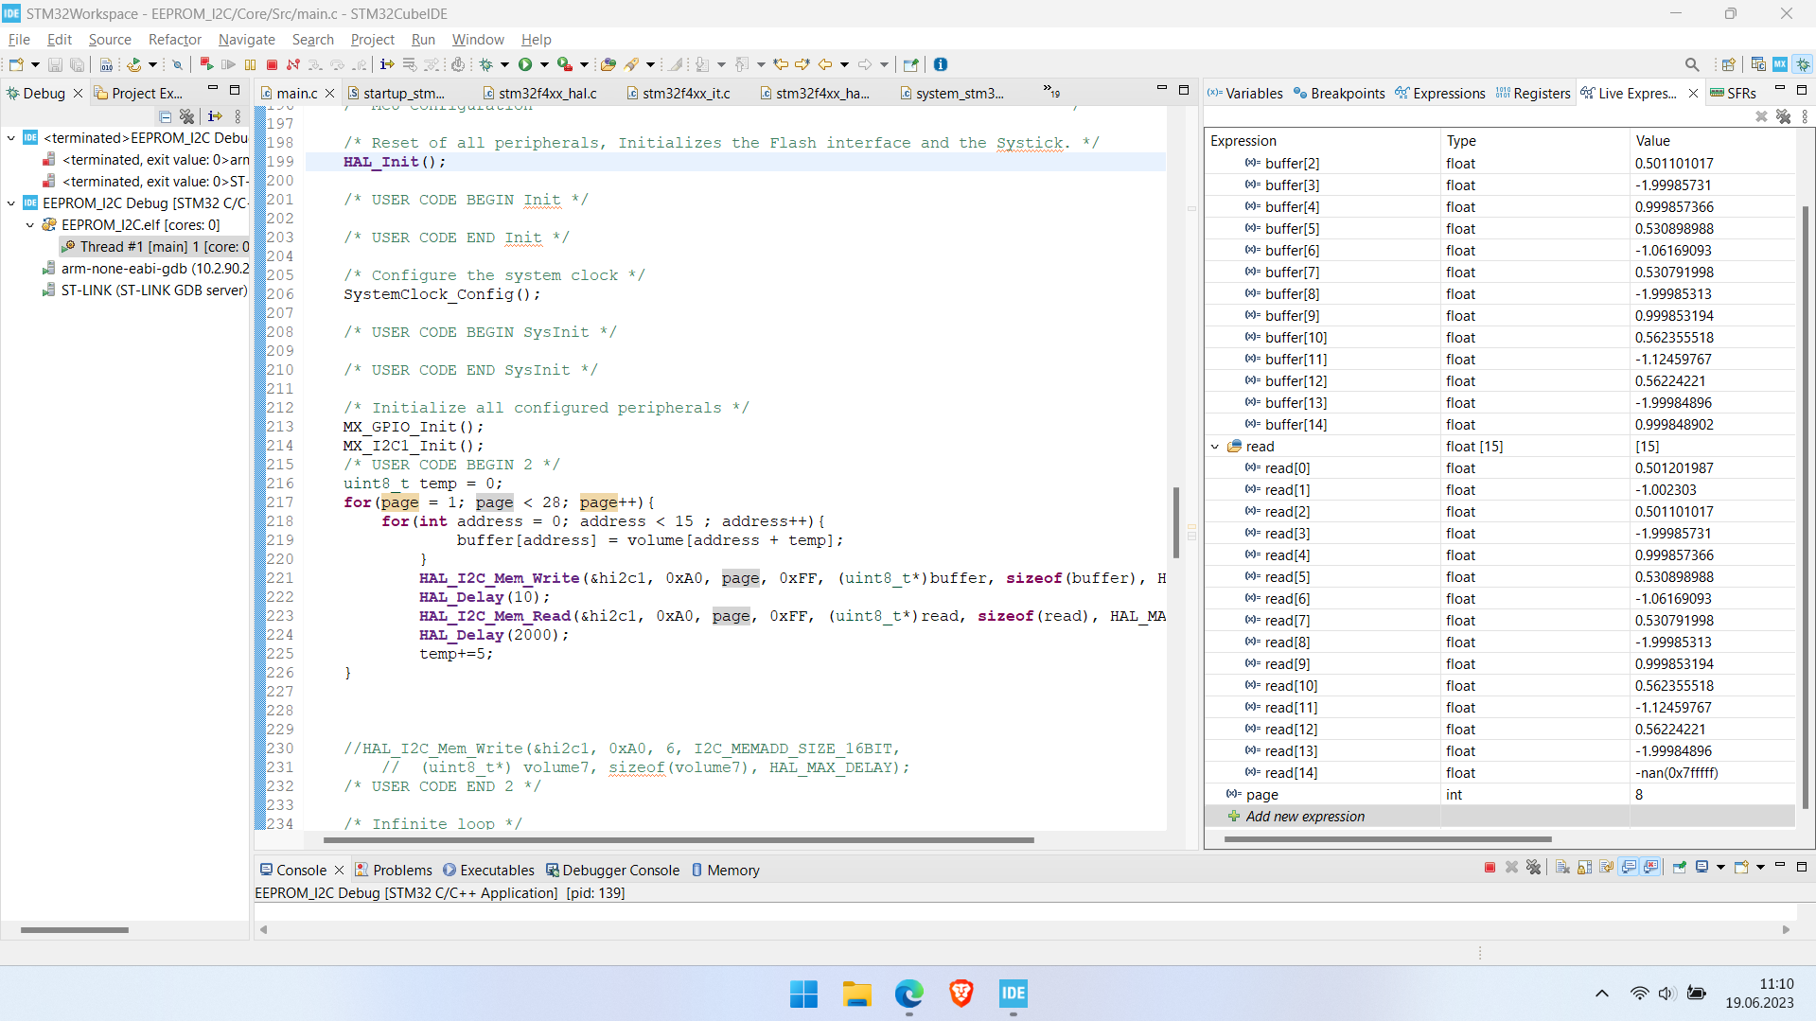Click Terminate and Relaunch icon
Viewport: 1816px width, 1021px height.
click(205, 64)
